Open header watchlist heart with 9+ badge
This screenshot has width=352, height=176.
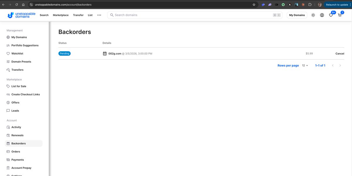[331, 15]
